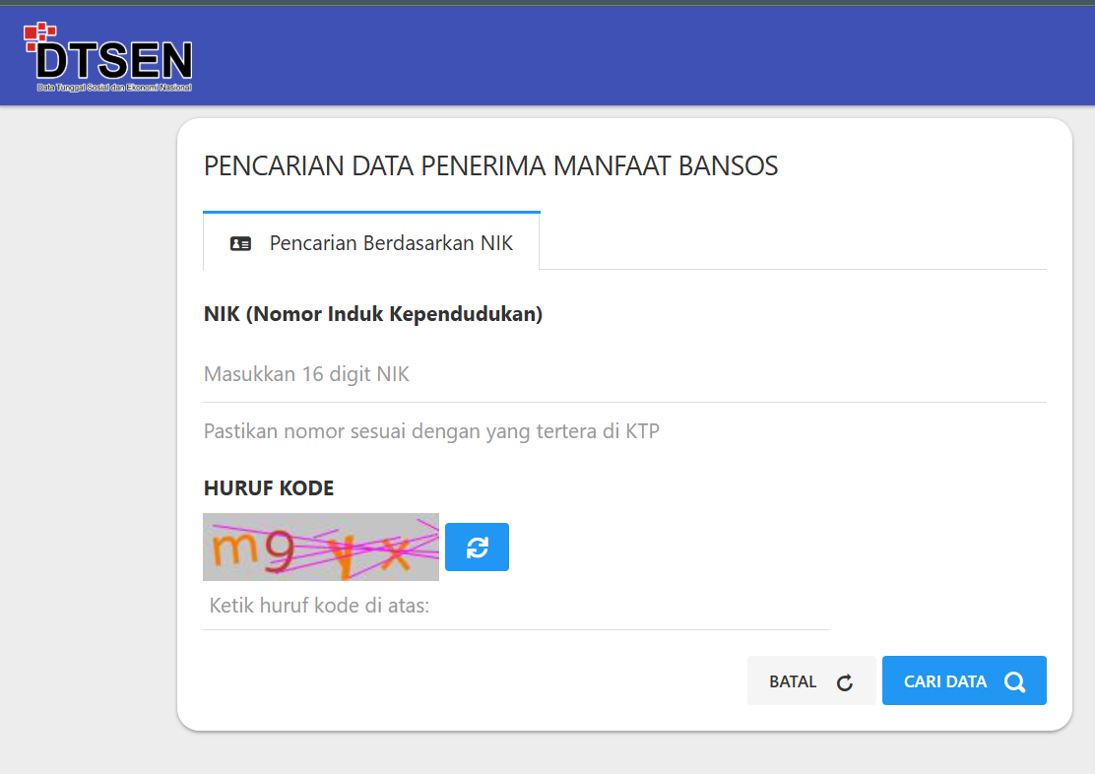Focus the Masukkan 16 digit NIK field
Viewport: 1095px width, 774px height.
tap(623, 374)
